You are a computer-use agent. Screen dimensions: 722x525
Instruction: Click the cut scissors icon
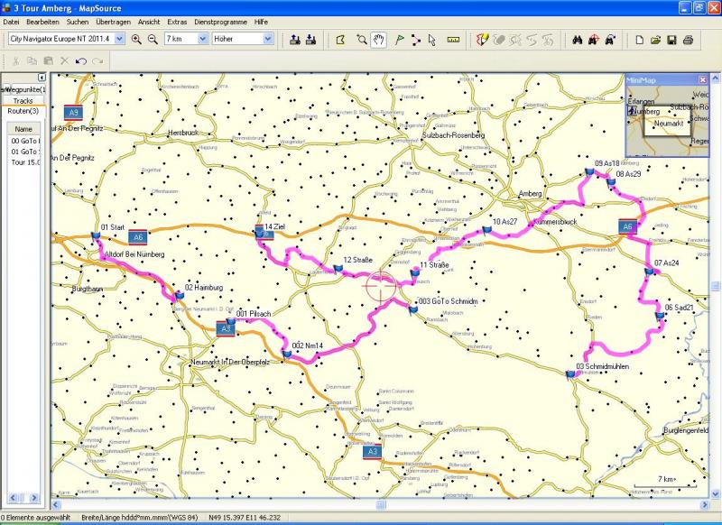(x=15, y=61)
